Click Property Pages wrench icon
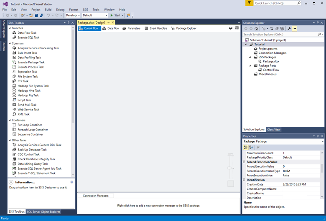This screenshot has width=326, height=221. [258, 147]
